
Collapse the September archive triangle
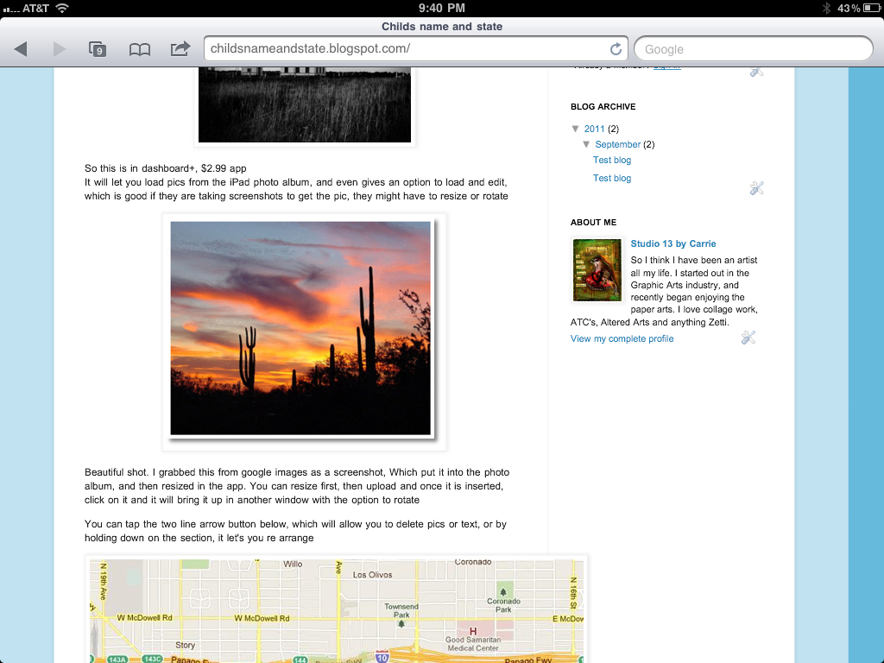586,144
